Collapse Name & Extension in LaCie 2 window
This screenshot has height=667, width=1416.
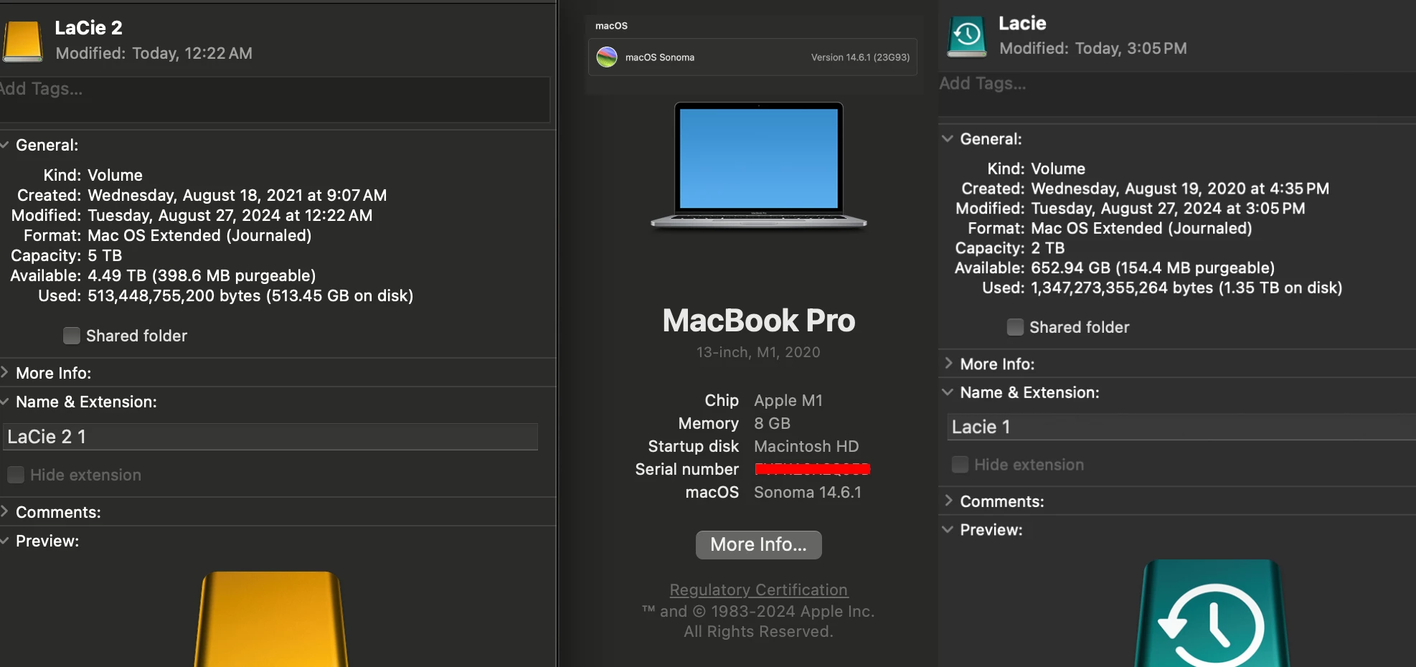[4, 402]
